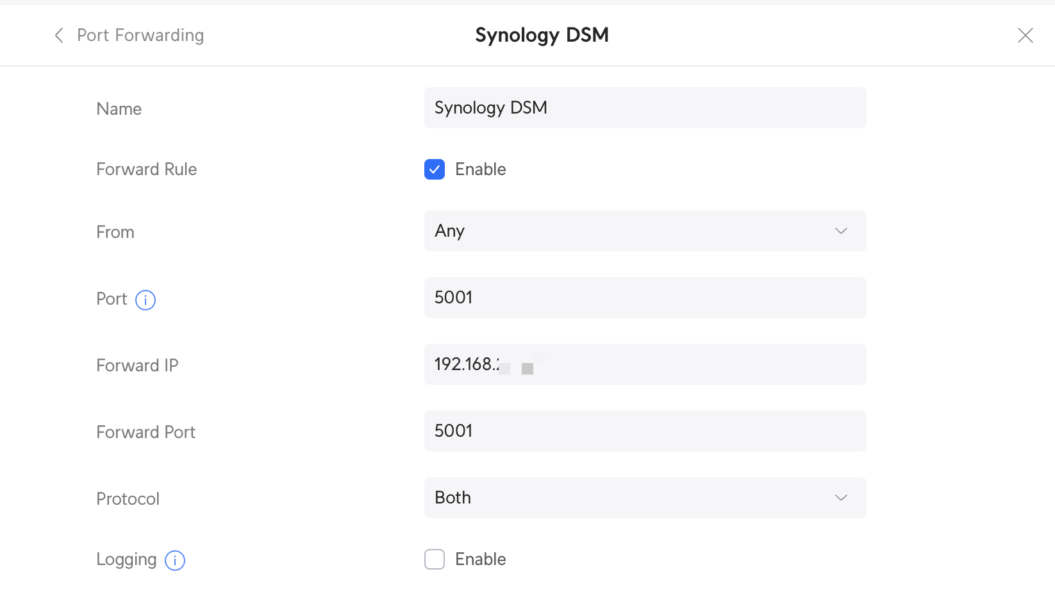Go back via Port Forwarding link
This screenshot has height=608, width=1055.
(x=140, y=35)
